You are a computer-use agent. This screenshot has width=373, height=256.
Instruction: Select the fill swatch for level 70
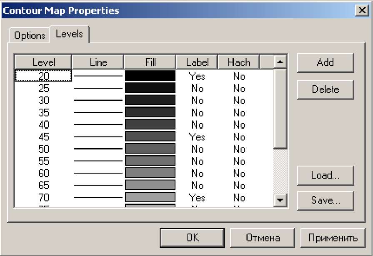click(150, 197)
